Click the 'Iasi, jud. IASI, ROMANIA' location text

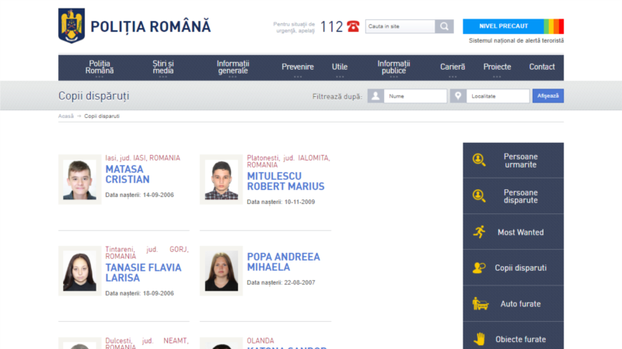(143, 158)
